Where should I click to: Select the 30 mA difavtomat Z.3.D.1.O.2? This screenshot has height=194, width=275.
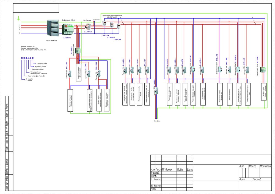pos(78,50)
